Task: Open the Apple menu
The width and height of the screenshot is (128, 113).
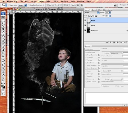Action: point(4,1)
